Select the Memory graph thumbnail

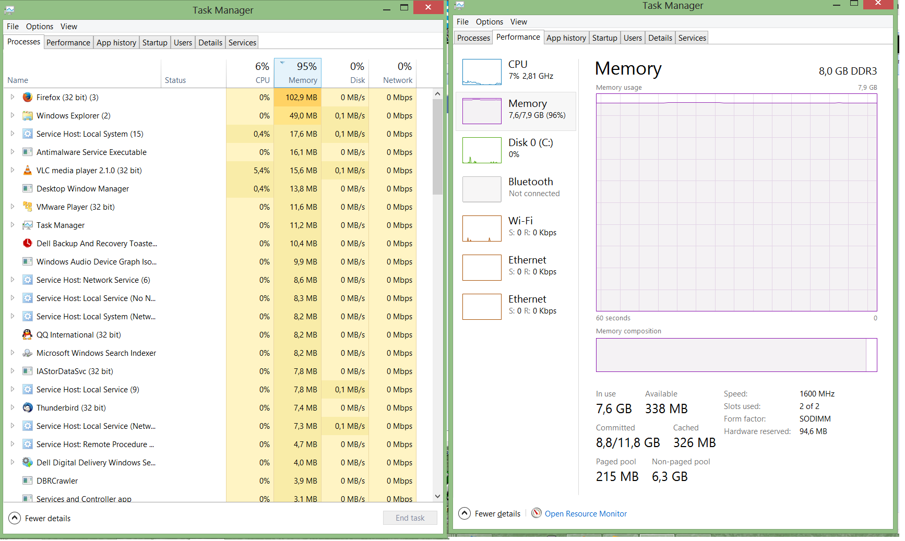[482, 111]
